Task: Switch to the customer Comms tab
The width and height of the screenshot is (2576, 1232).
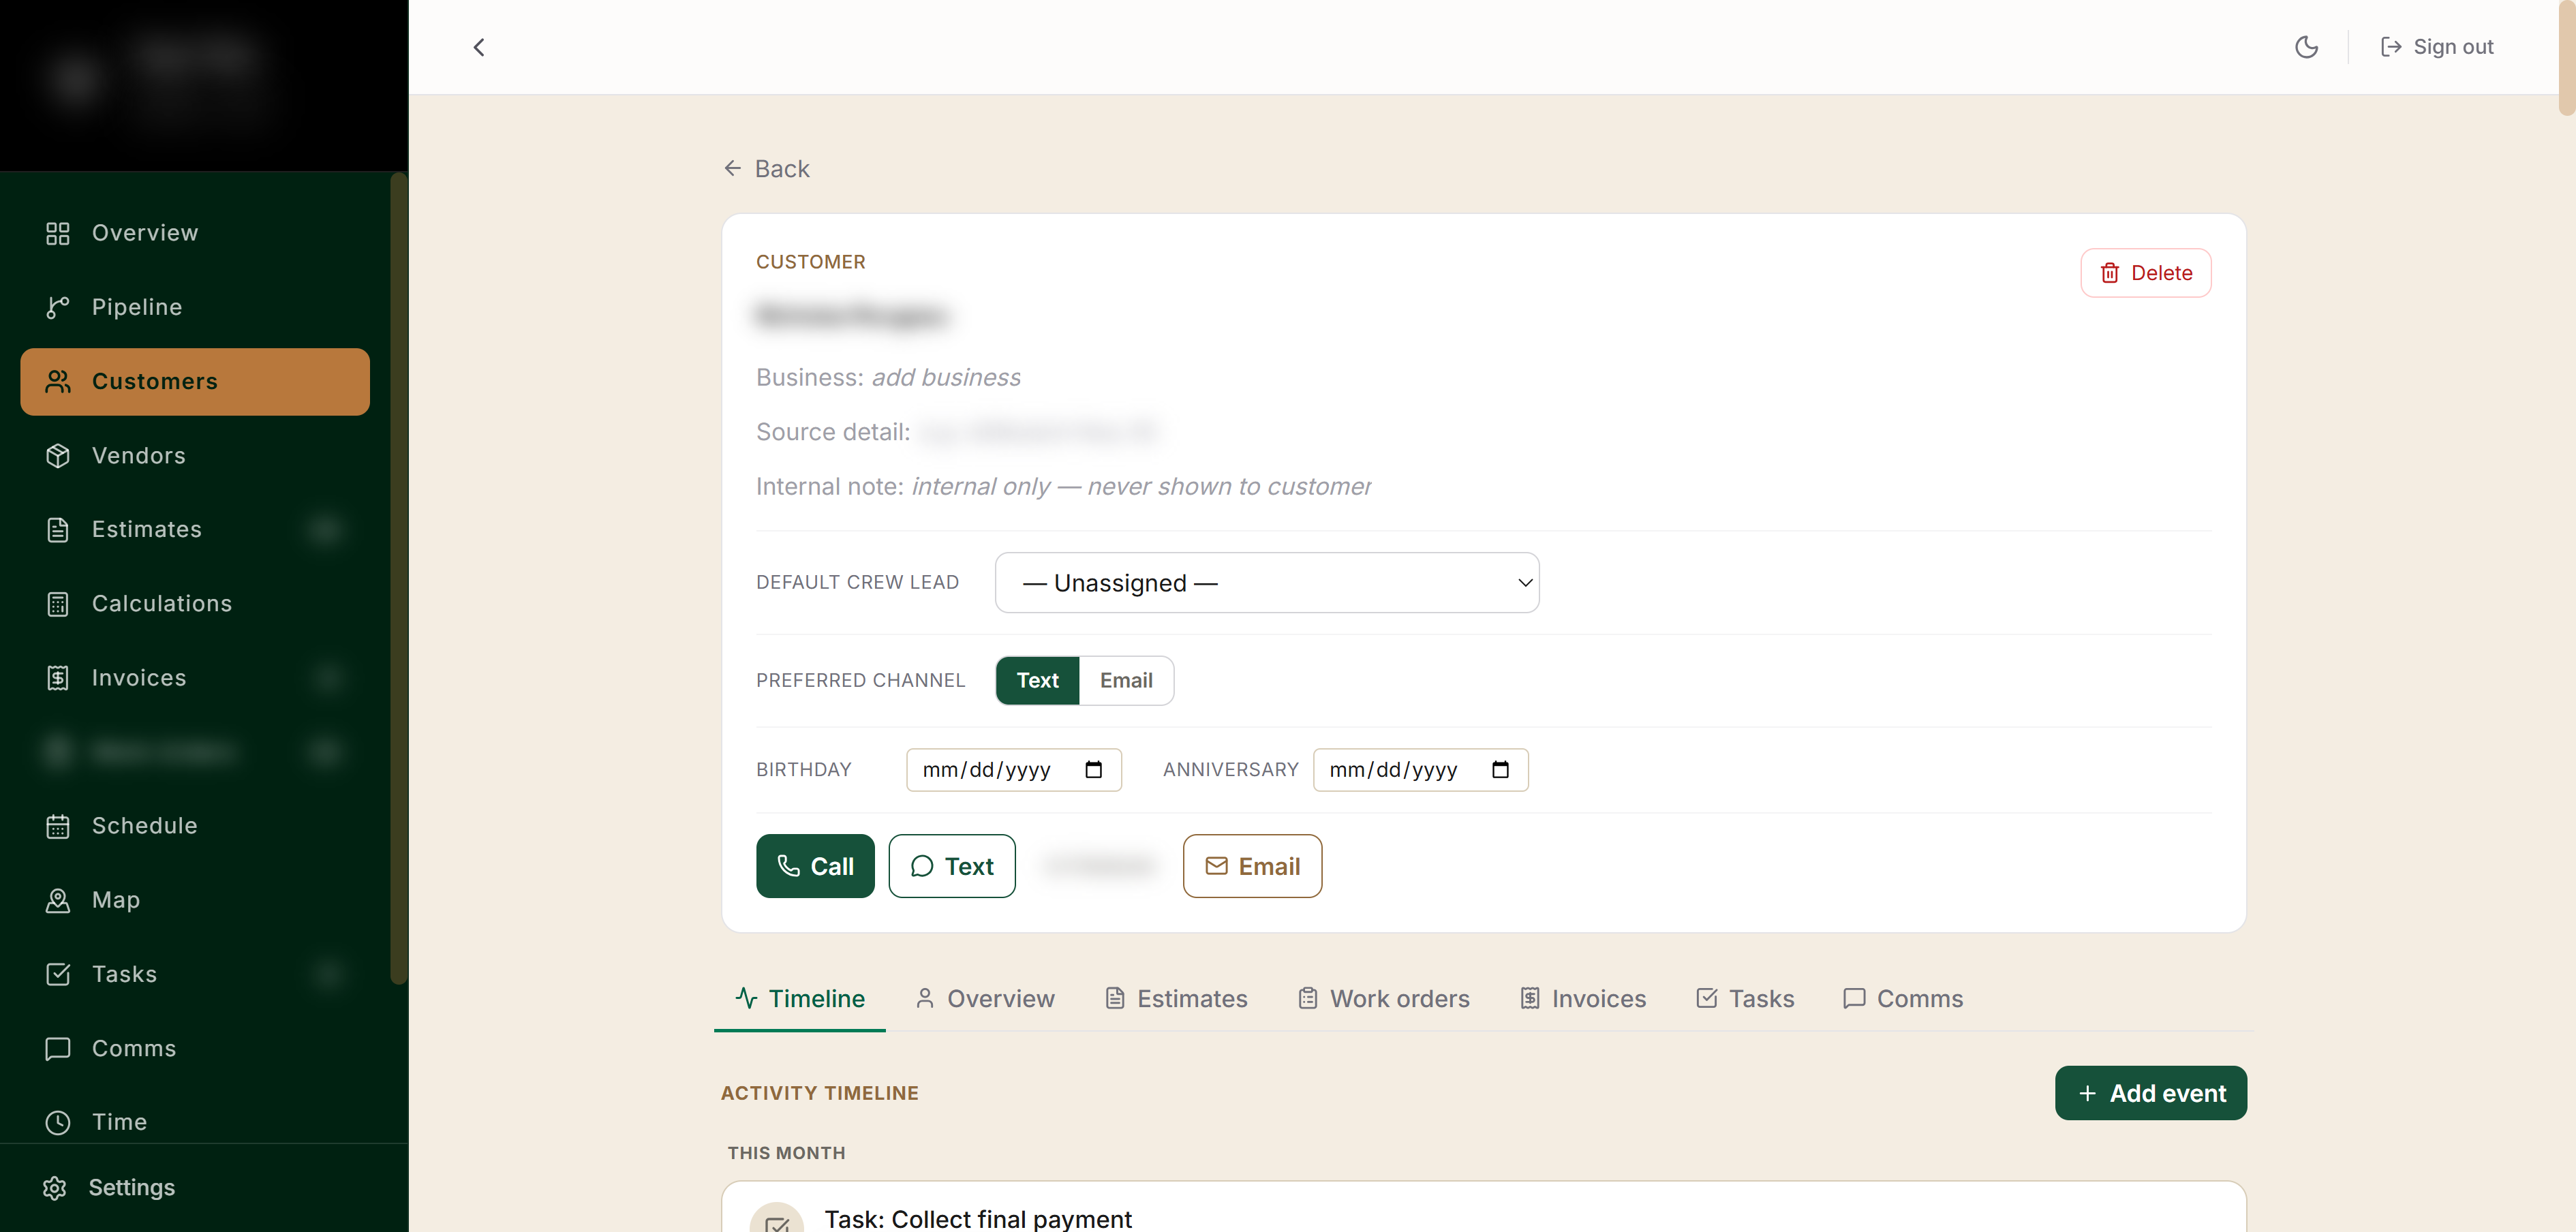Action: (x=1903, y=999)
